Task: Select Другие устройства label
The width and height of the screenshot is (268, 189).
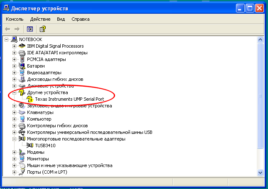Action: pos(47,92)
